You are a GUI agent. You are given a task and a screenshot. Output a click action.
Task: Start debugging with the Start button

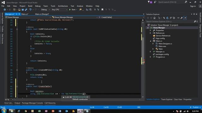coord(72,10)
